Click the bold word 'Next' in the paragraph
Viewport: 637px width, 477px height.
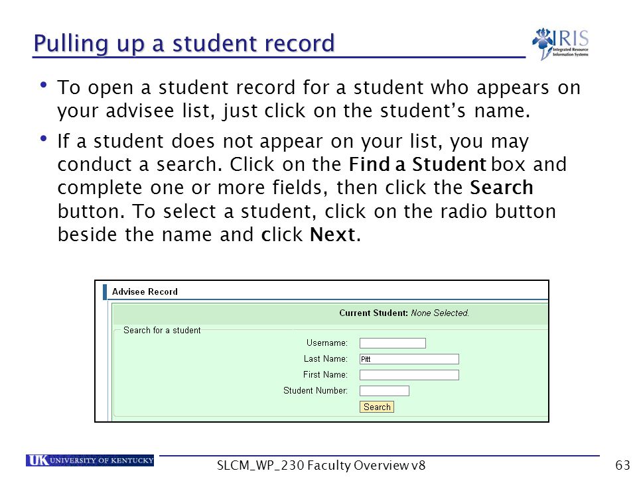332,235
